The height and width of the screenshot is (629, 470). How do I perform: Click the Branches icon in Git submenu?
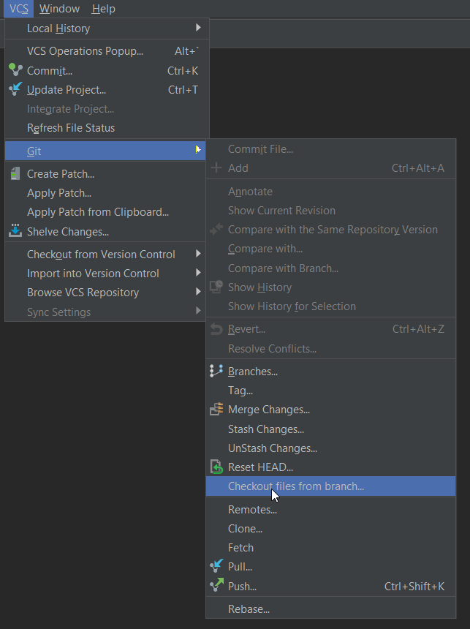coord(216,371)
